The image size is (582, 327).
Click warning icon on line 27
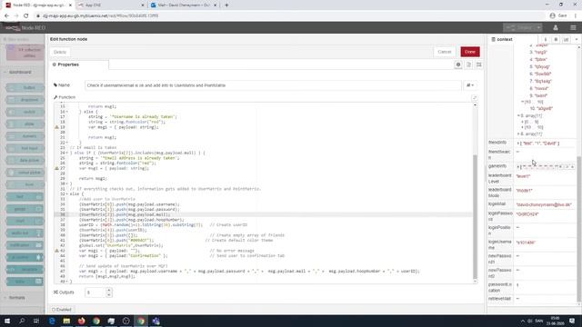pos(56,168)
